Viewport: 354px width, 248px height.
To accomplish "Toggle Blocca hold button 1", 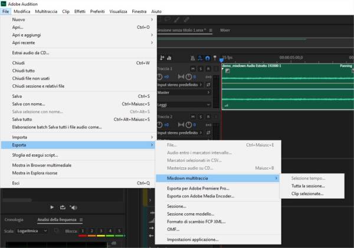I will (x=83, y=231).
